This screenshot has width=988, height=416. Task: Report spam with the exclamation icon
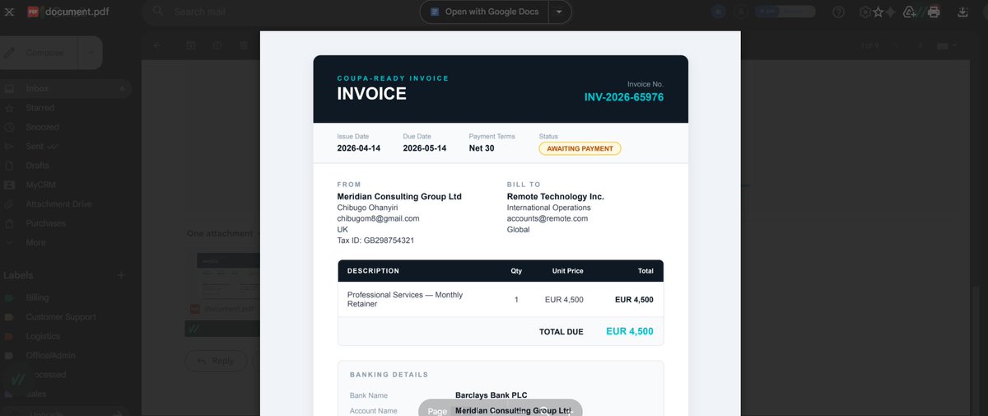(x=217, y=45)
